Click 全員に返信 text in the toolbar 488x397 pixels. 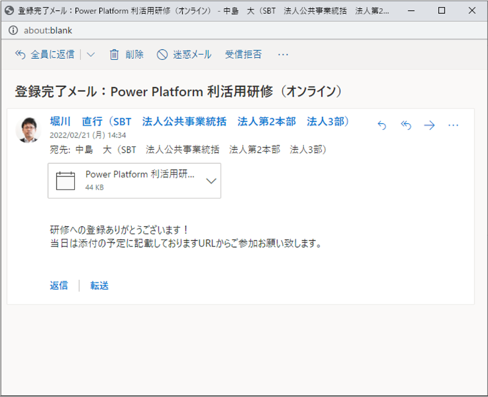pos(52,55)
